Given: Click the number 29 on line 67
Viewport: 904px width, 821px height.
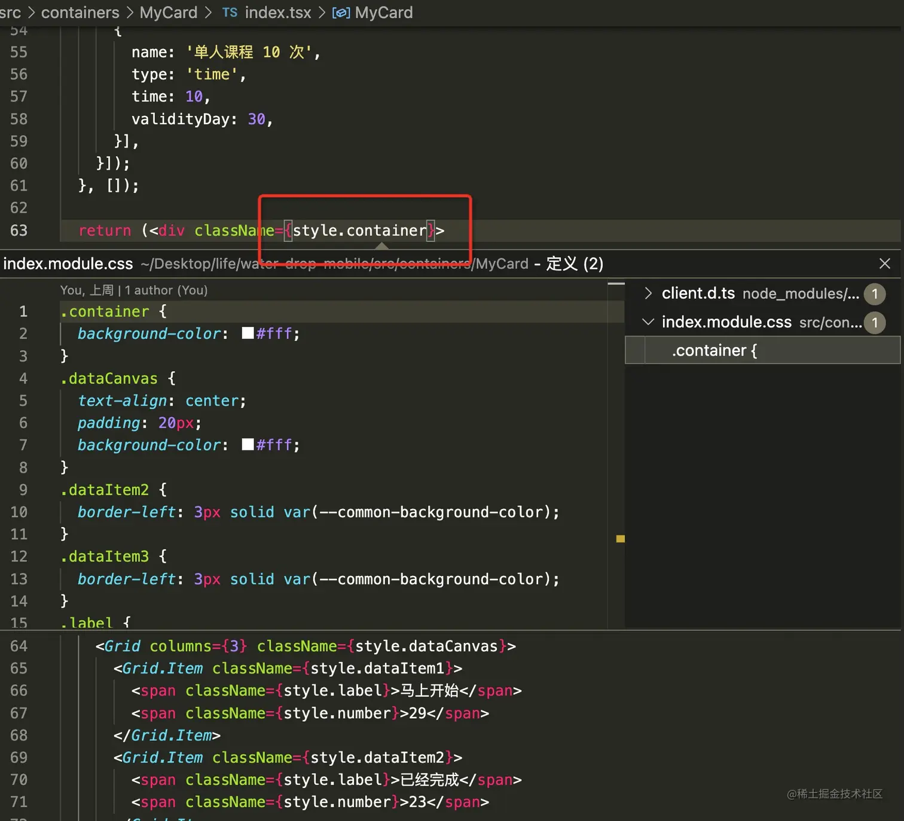Looking at the screenshot, I should [417, 713].
